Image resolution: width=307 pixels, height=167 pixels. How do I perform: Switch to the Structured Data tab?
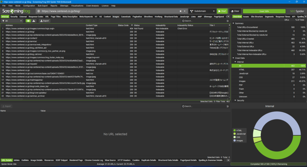pos(171,17)
